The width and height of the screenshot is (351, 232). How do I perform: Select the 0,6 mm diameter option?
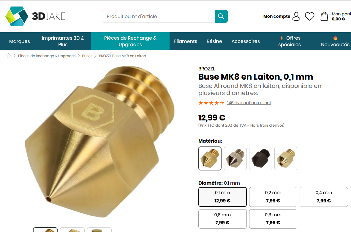coord(222,219)
